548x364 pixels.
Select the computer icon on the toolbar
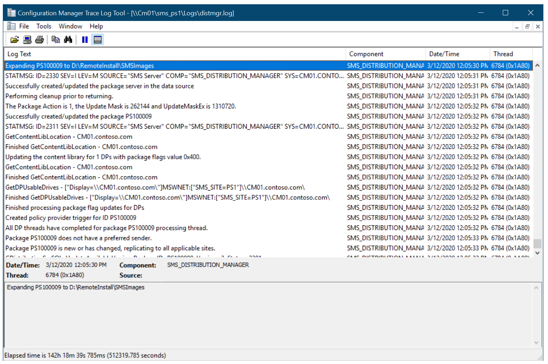point(27,39)
